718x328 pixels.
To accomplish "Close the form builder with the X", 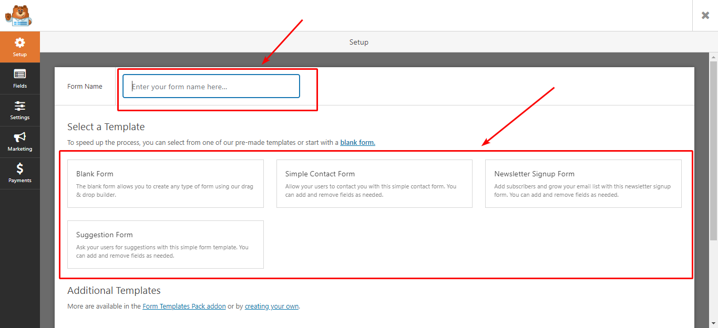I will pyautogui.click(x=705, y=16).
